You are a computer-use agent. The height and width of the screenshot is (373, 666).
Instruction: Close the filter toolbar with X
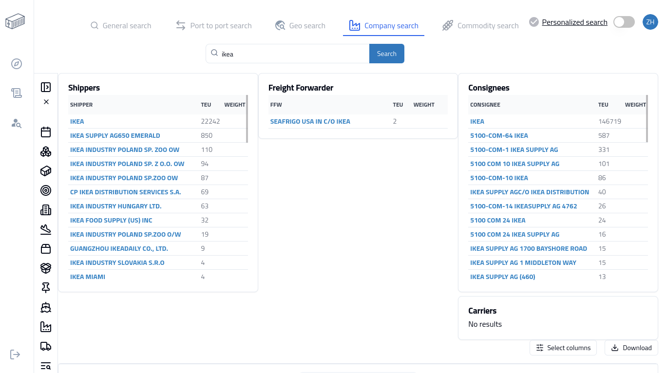46,102
